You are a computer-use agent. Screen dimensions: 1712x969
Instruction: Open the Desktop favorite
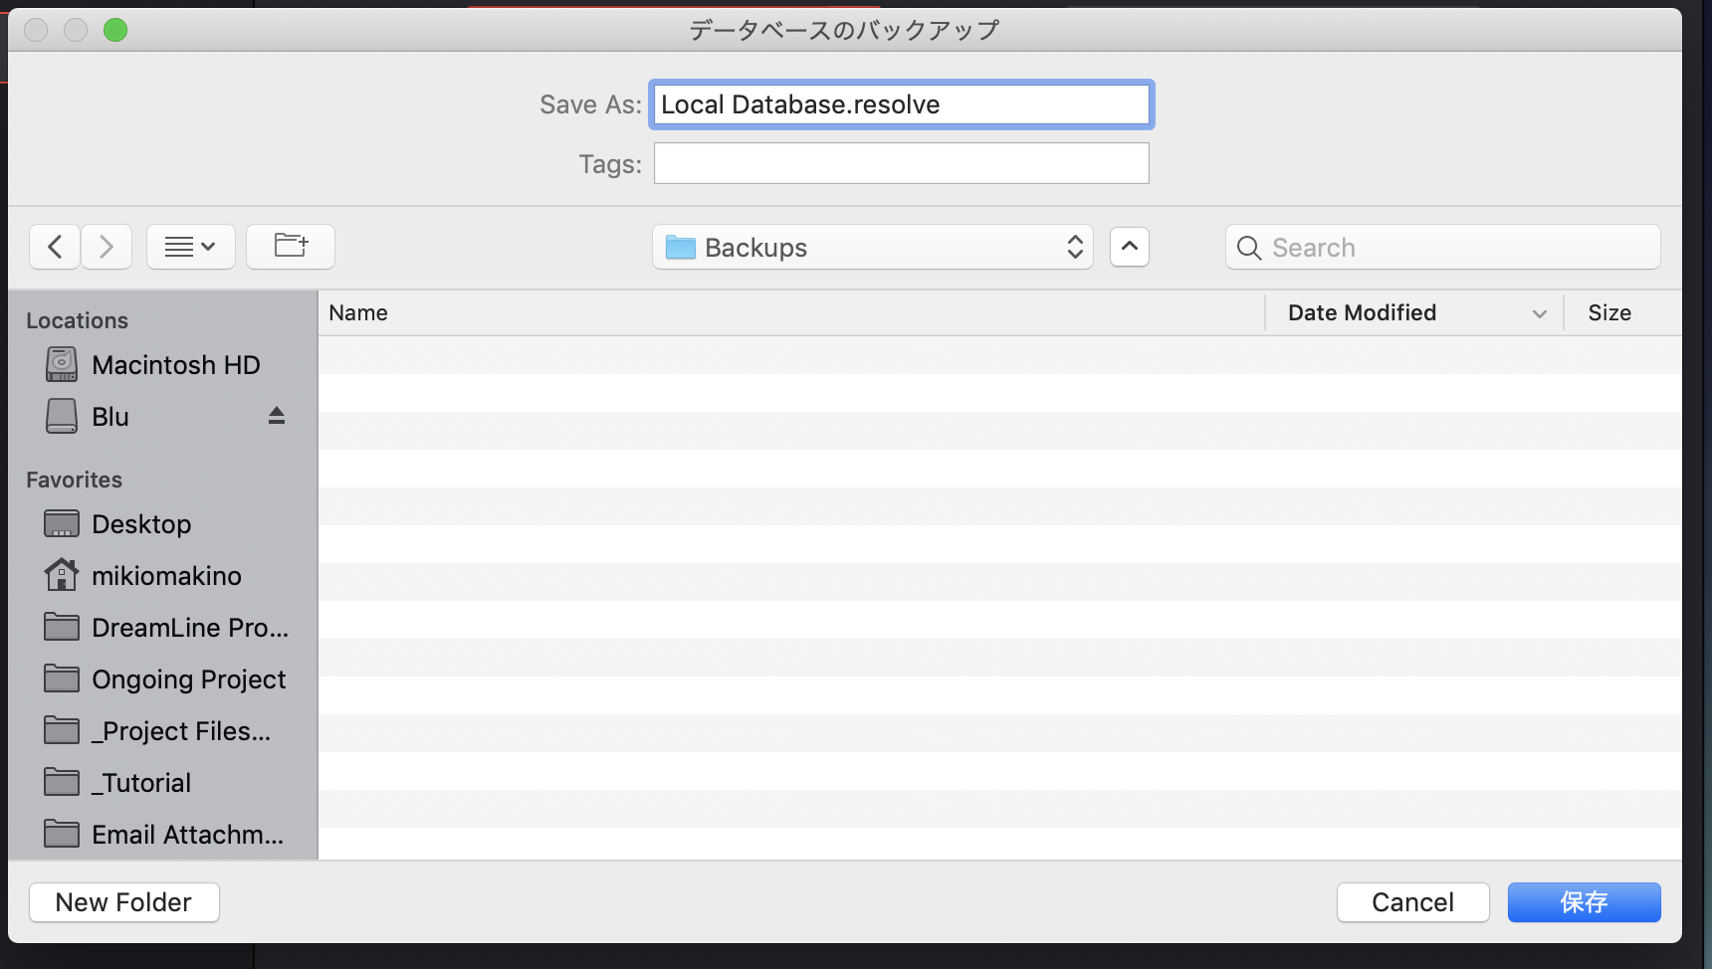[141, 524]
